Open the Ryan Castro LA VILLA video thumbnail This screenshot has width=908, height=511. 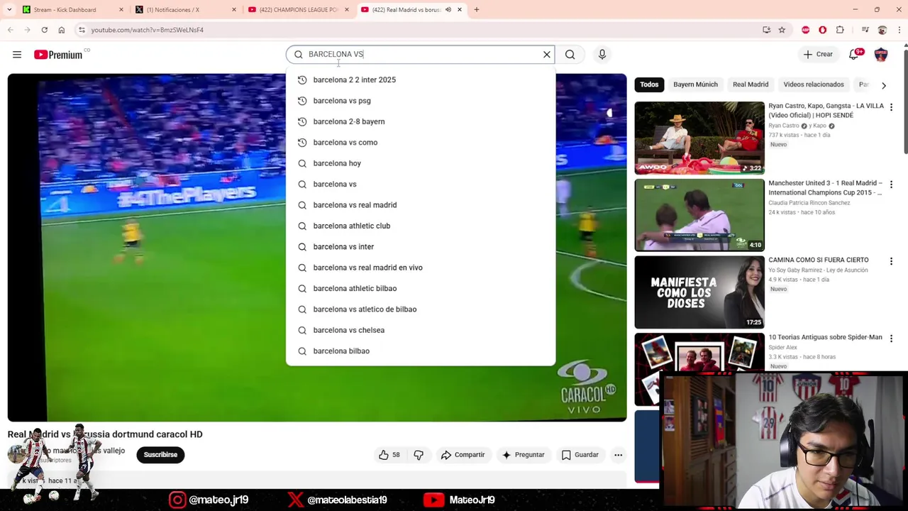pos(699,138)
